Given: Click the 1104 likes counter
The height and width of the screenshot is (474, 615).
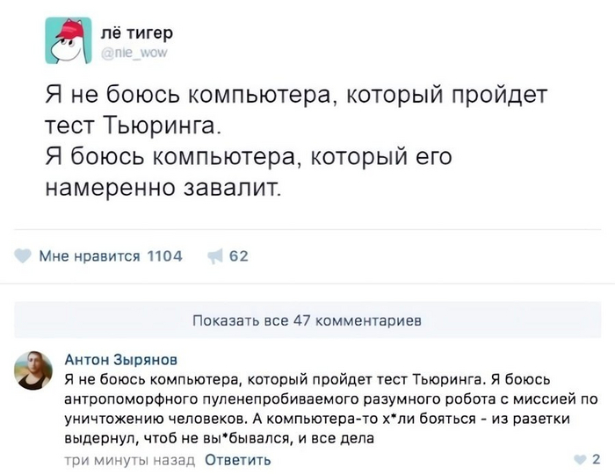Looking at the screenshot, I should [165, 255].
